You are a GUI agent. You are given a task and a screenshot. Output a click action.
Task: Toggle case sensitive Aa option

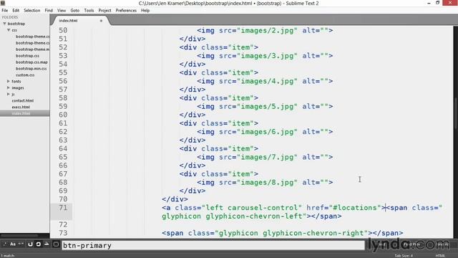[13, 244]
